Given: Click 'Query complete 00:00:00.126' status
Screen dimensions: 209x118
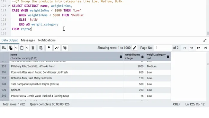Looking at the screenshot, I should pos(50,104).
